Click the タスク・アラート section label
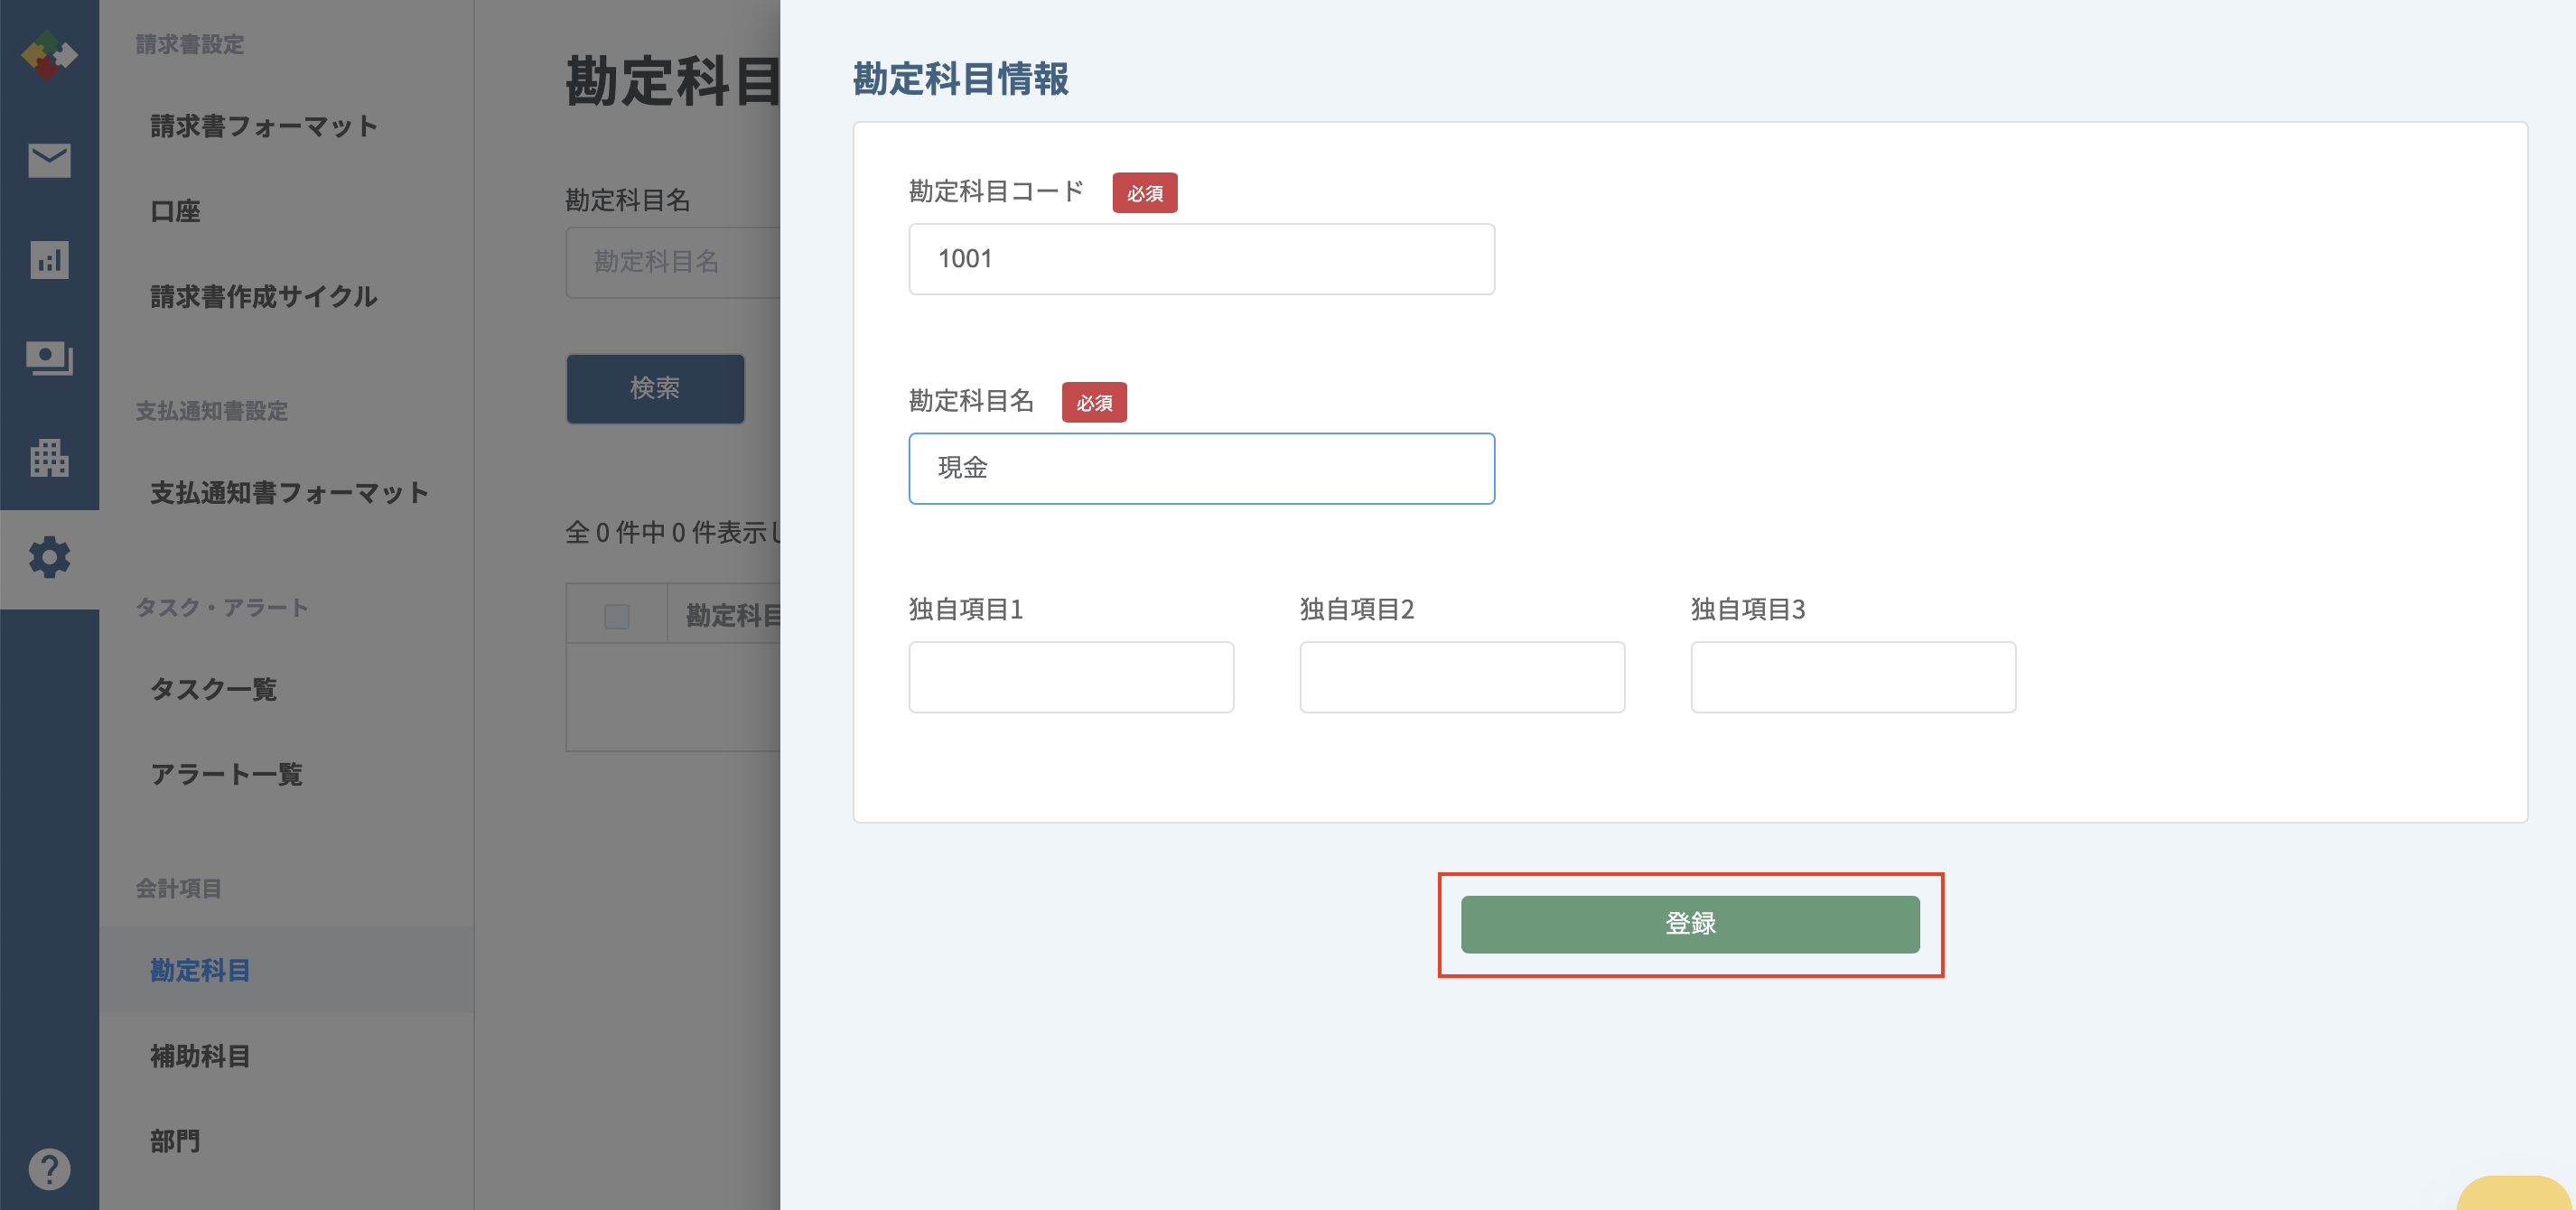2576x1210 pixels. [222, 607]
